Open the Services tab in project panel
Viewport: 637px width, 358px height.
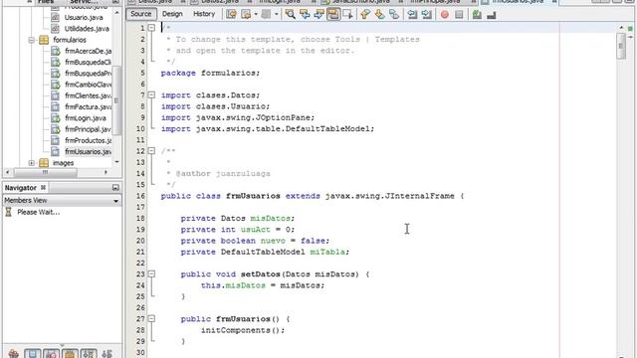84,2
